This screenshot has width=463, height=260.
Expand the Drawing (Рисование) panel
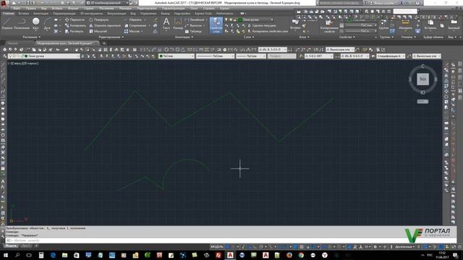32,37
